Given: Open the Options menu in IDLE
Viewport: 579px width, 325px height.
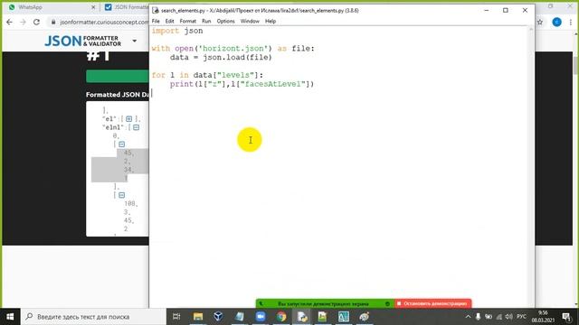Looking at the screenshot, I should point(225,21).
